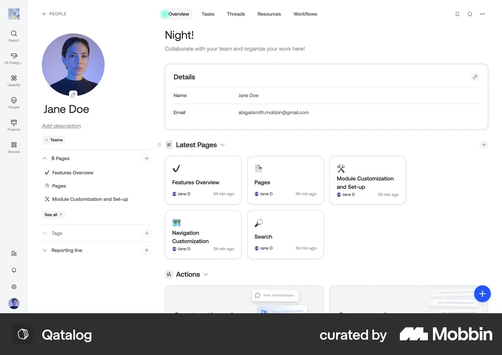The image size is (502, 355).
Task: Open Search in the left sidebar
Action: point(14,36)
